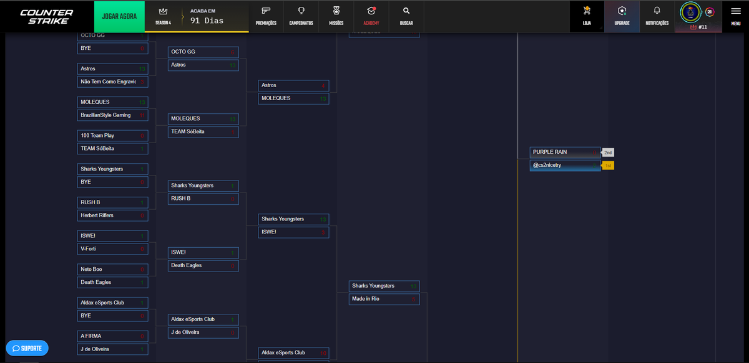Select the 'Herbert Riflers' team entry
This screenshot has width=749, height=363.
[112, 215]
